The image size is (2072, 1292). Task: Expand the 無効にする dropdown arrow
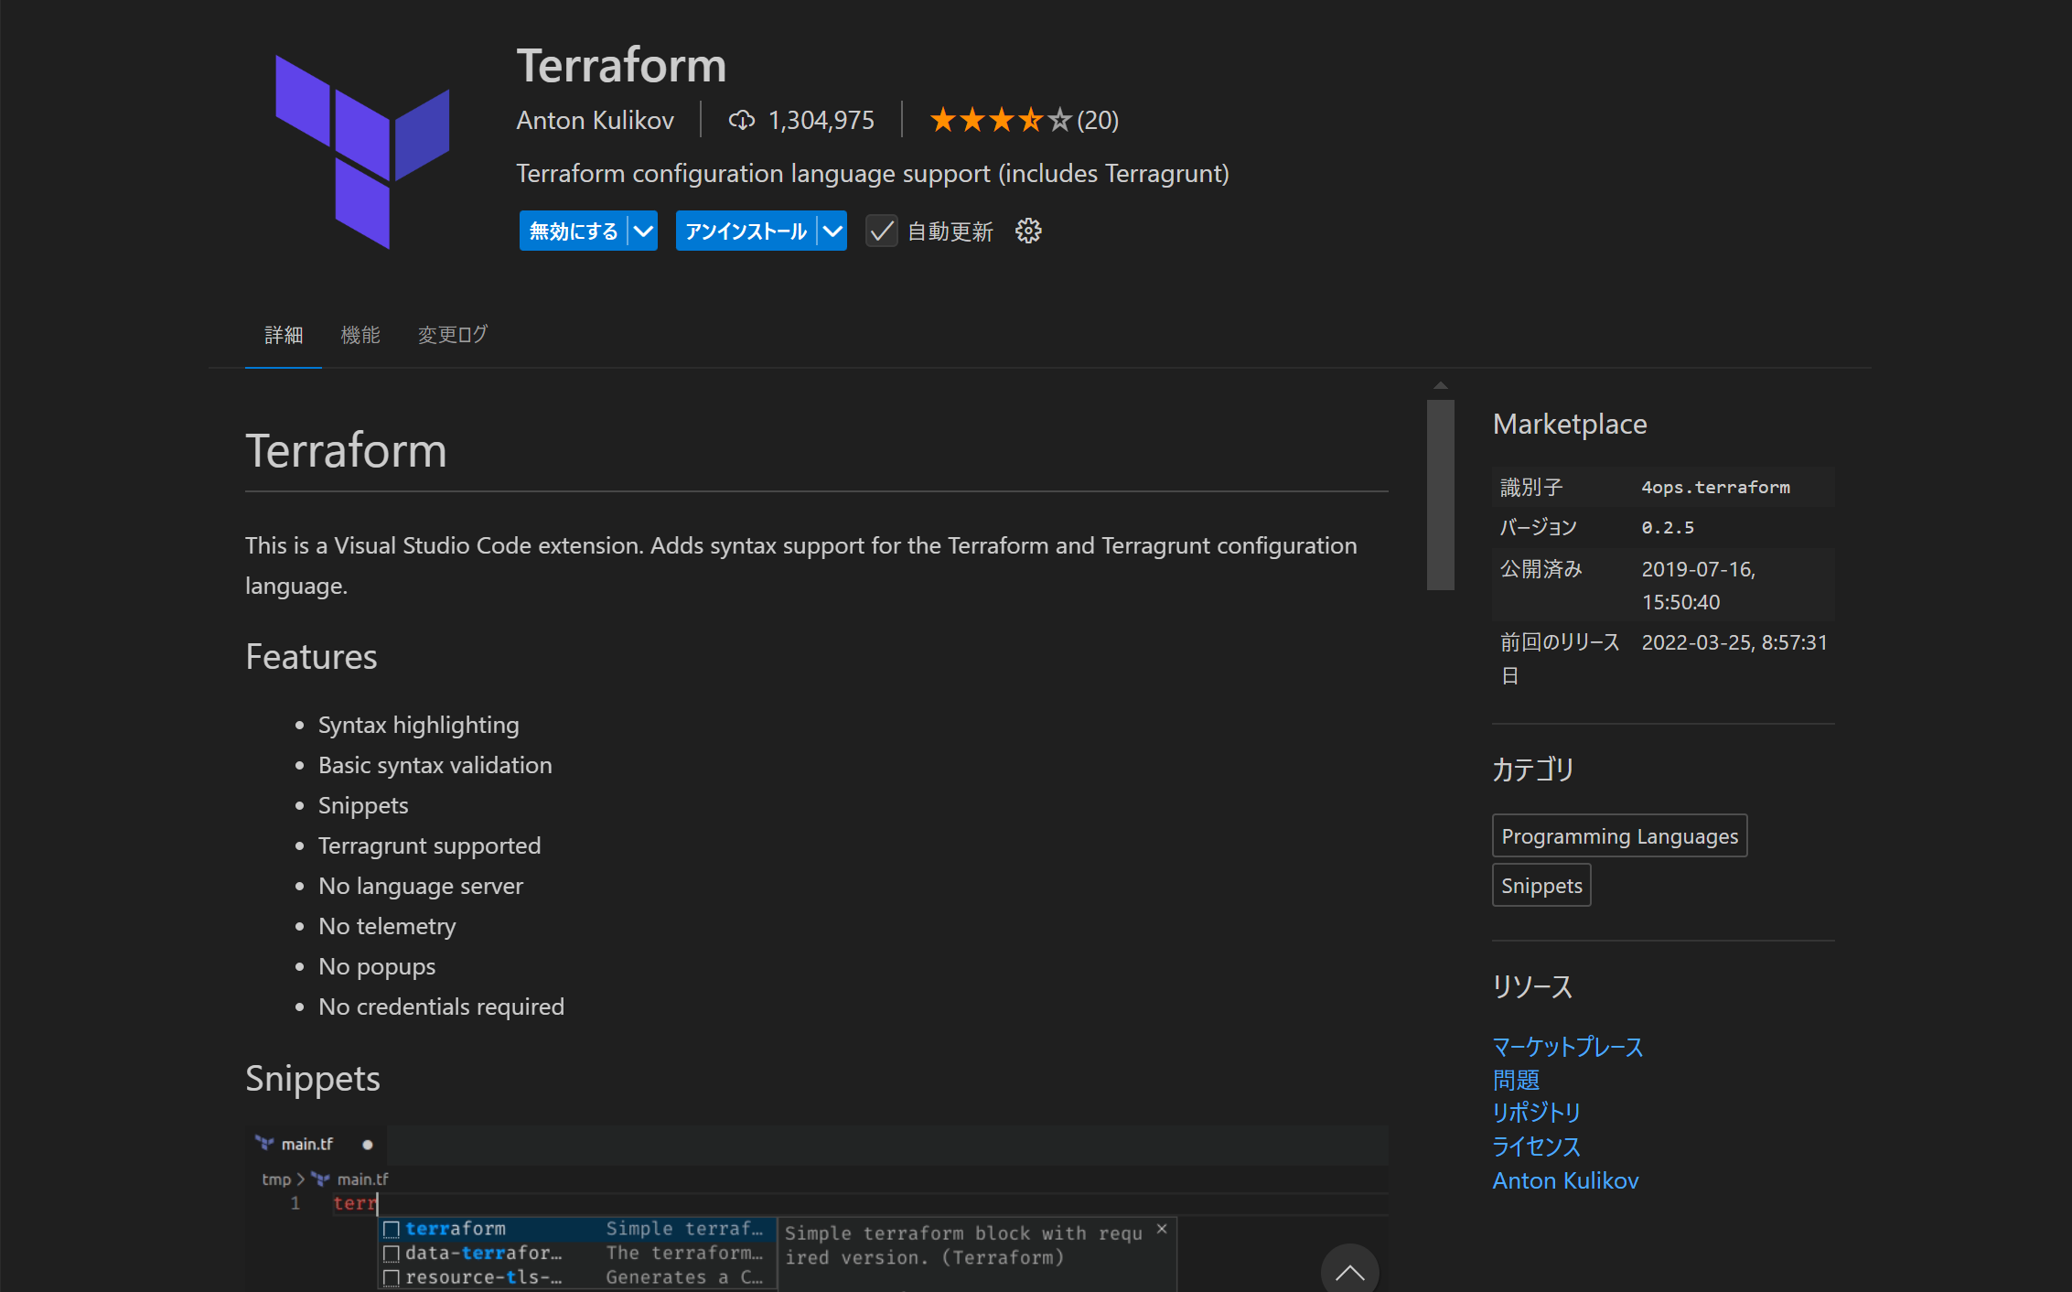(x=644, y=231)
